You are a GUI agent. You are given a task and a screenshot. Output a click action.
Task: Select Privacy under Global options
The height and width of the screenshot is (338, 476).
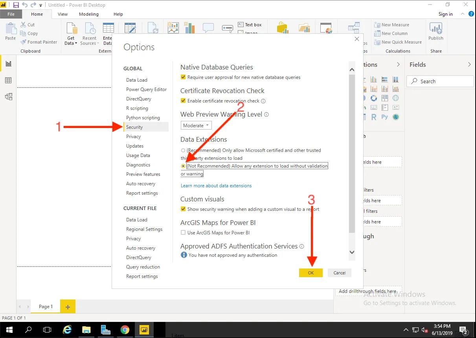133,137
